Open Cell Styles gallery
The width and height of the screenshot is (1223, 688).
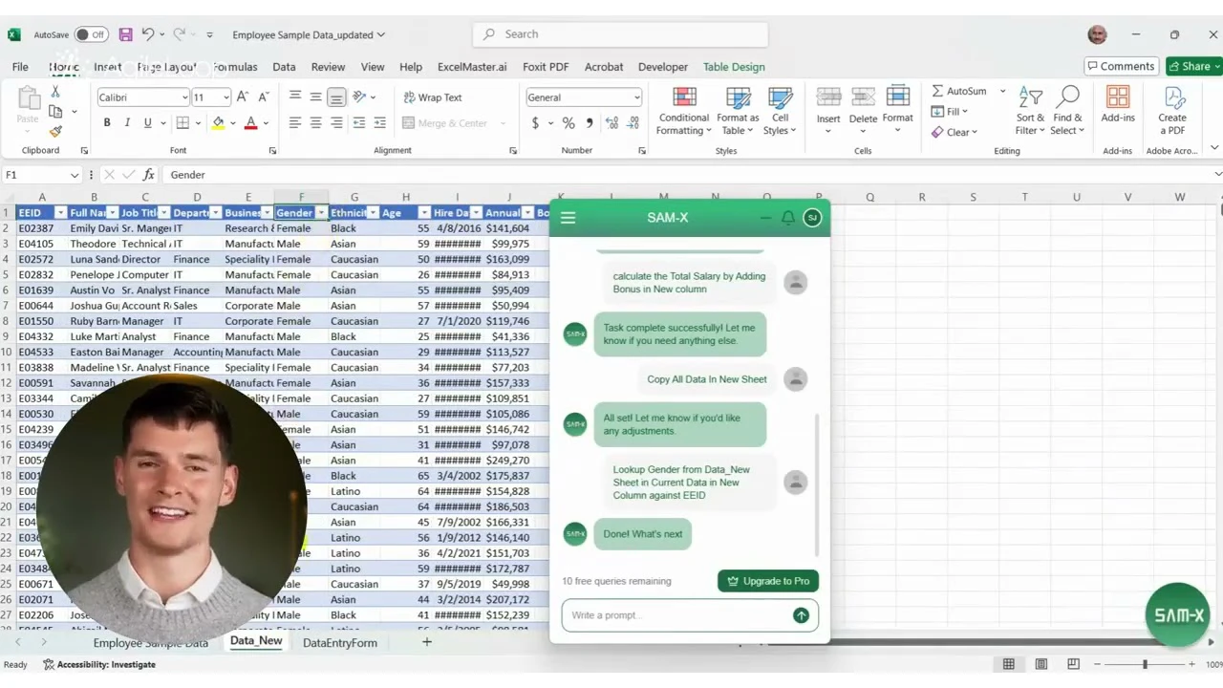tap(780, 112)
